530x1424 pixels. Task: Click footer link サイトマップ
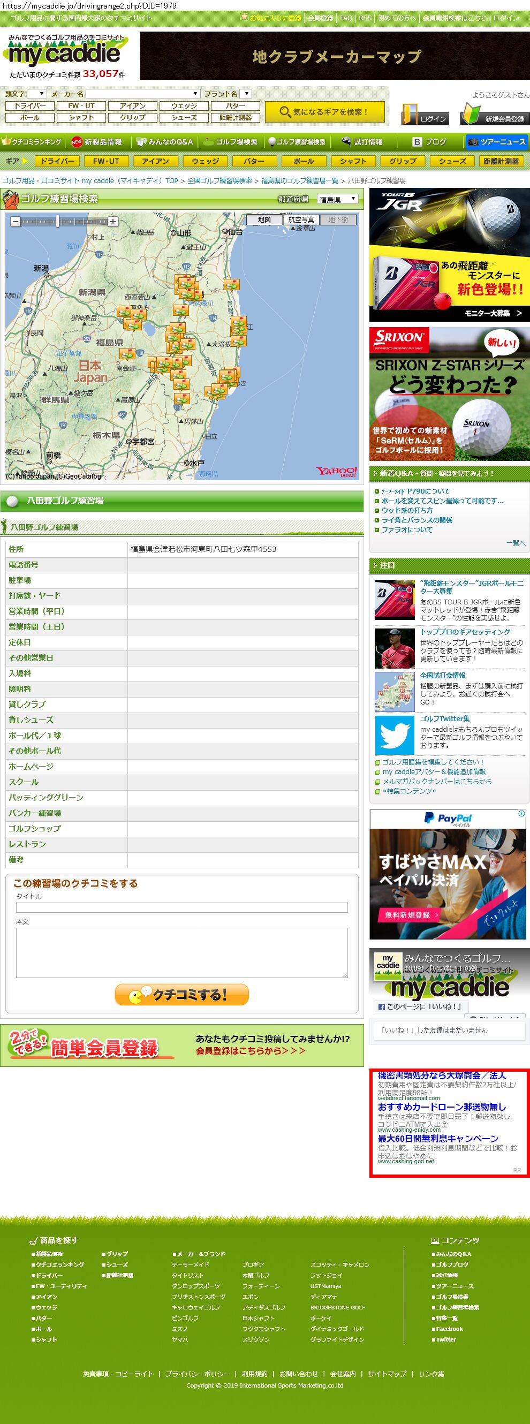[x=387, y=1374]
